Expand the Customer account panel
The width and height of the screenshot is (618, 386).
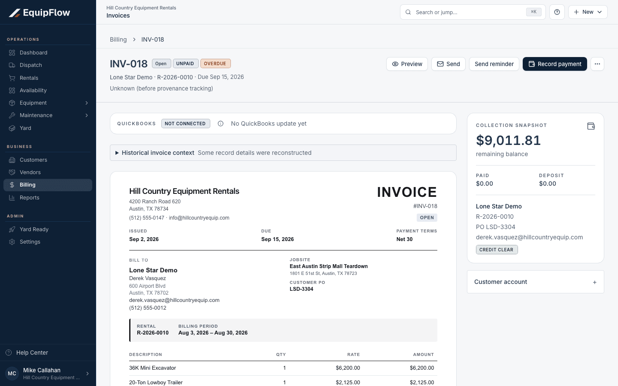pyautogui.click(x=536, y=282)
